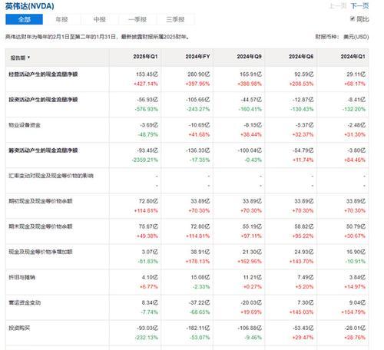The image size is (384, 350).
Task: Click the -3.69亿 value
Action: [x=149, y=125]
